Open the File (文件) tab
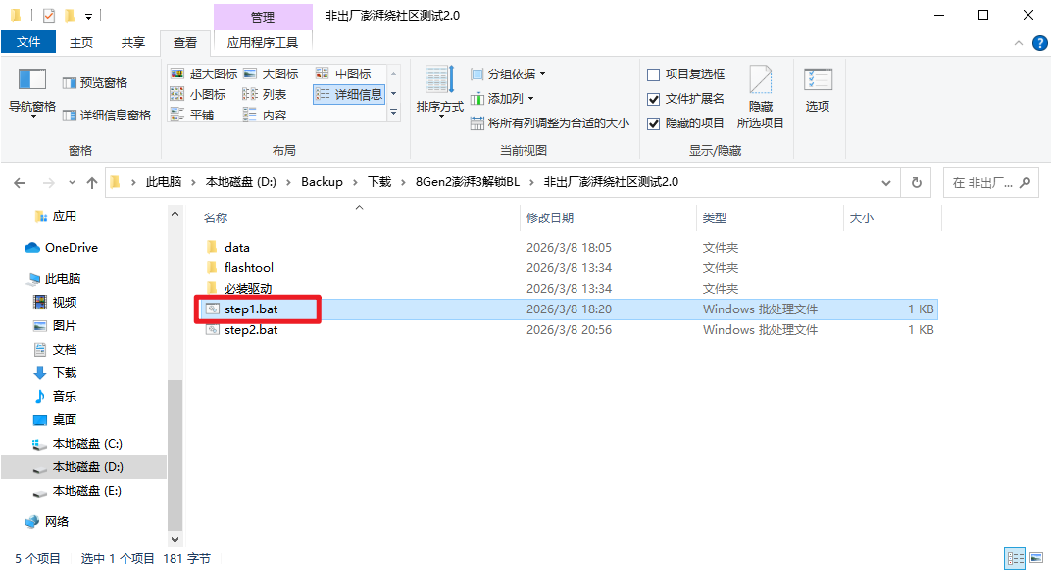Viewport: 1052px width, 571px height. [x=28, y=42]
